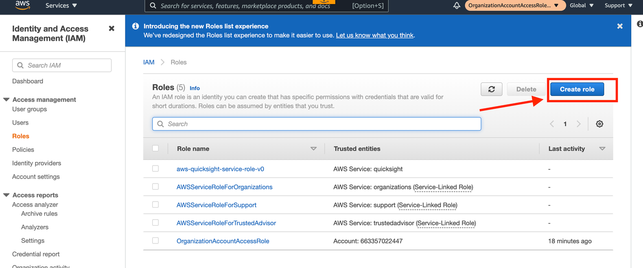The height and width of the screenshot is (268, 643).
Task: Select Users in the sidebar navigation
Action: (x=20, y=123)
